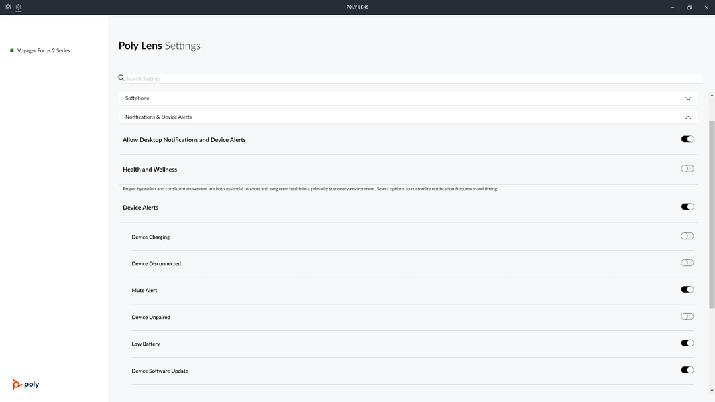The height and width of the screenshot is (402, 715).
Task: Click the scrollbar up arrow
Action: pos(712,96)
